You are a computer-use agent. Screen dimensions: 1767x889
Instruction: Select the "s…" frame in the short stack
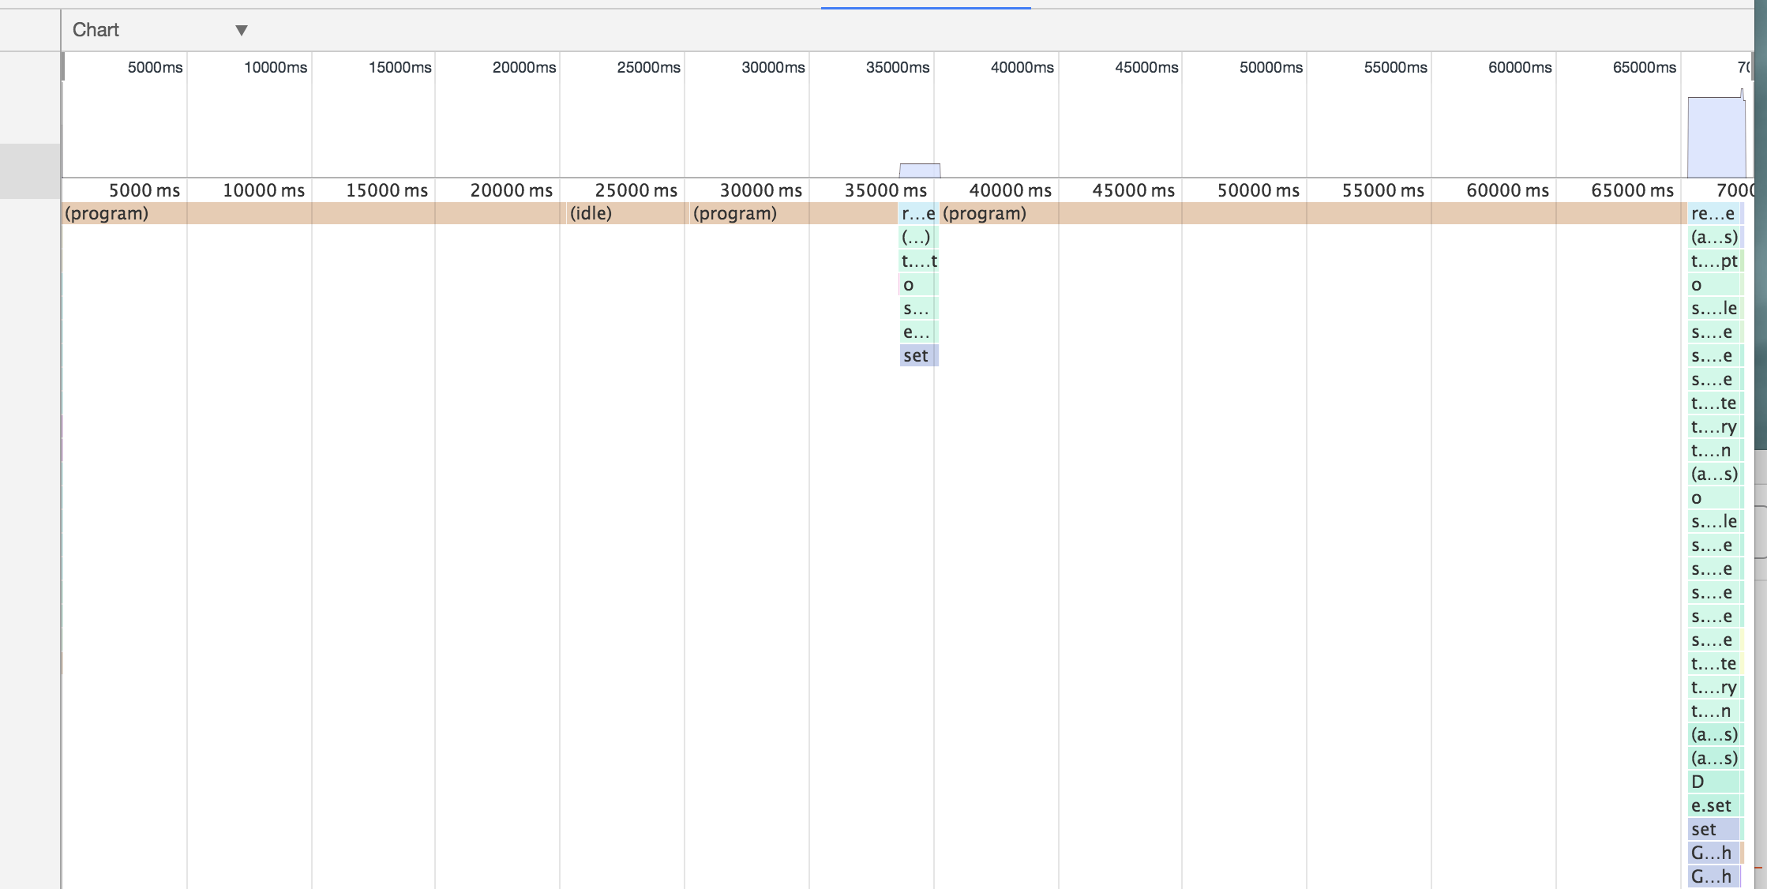coord(918,308)
